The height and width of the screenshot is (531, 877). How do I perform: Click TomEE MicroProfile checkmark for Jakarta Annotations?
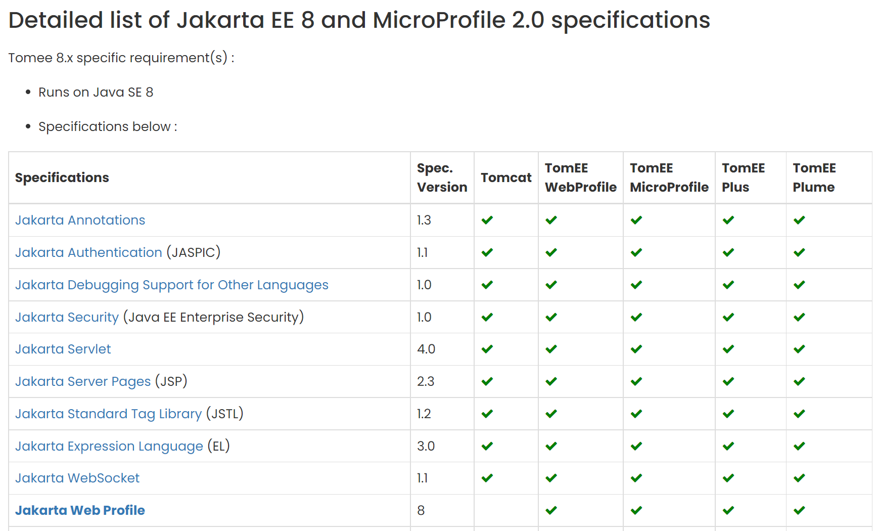click(x=636, y=220)
